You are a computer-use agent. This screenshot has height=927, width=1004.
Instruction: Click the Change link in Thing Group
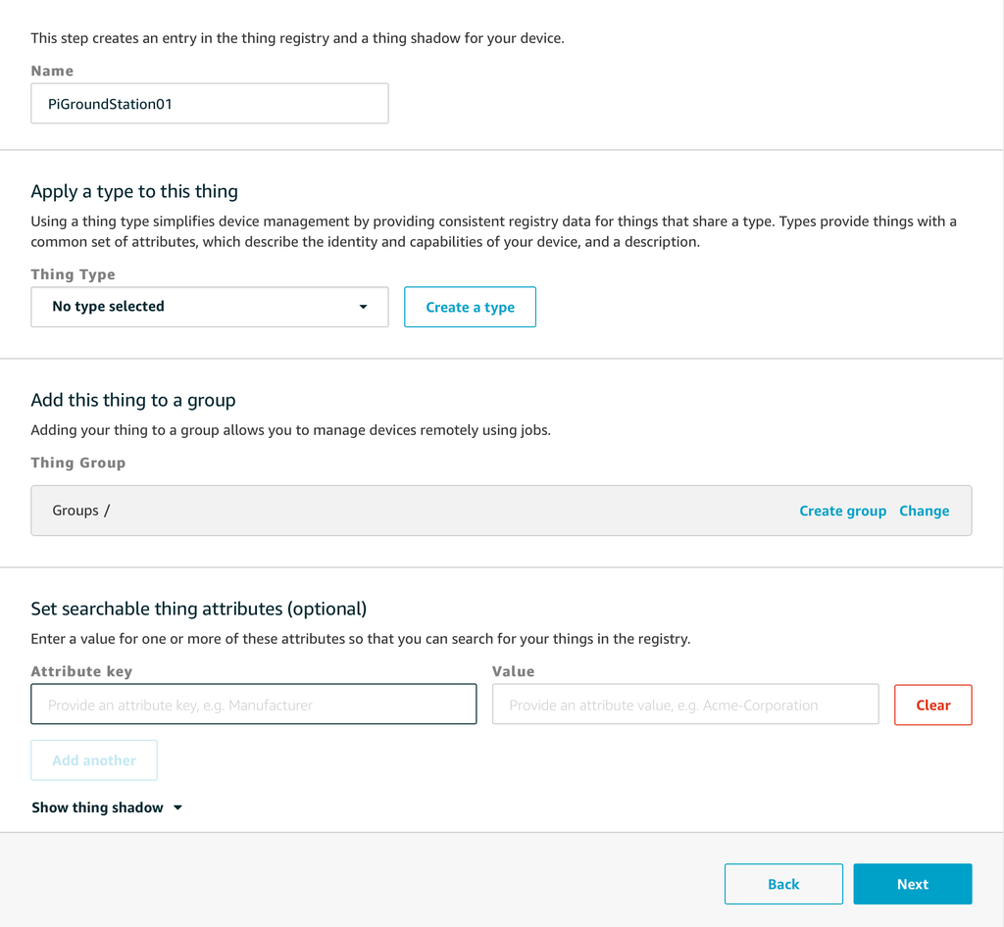click(924, 511)
